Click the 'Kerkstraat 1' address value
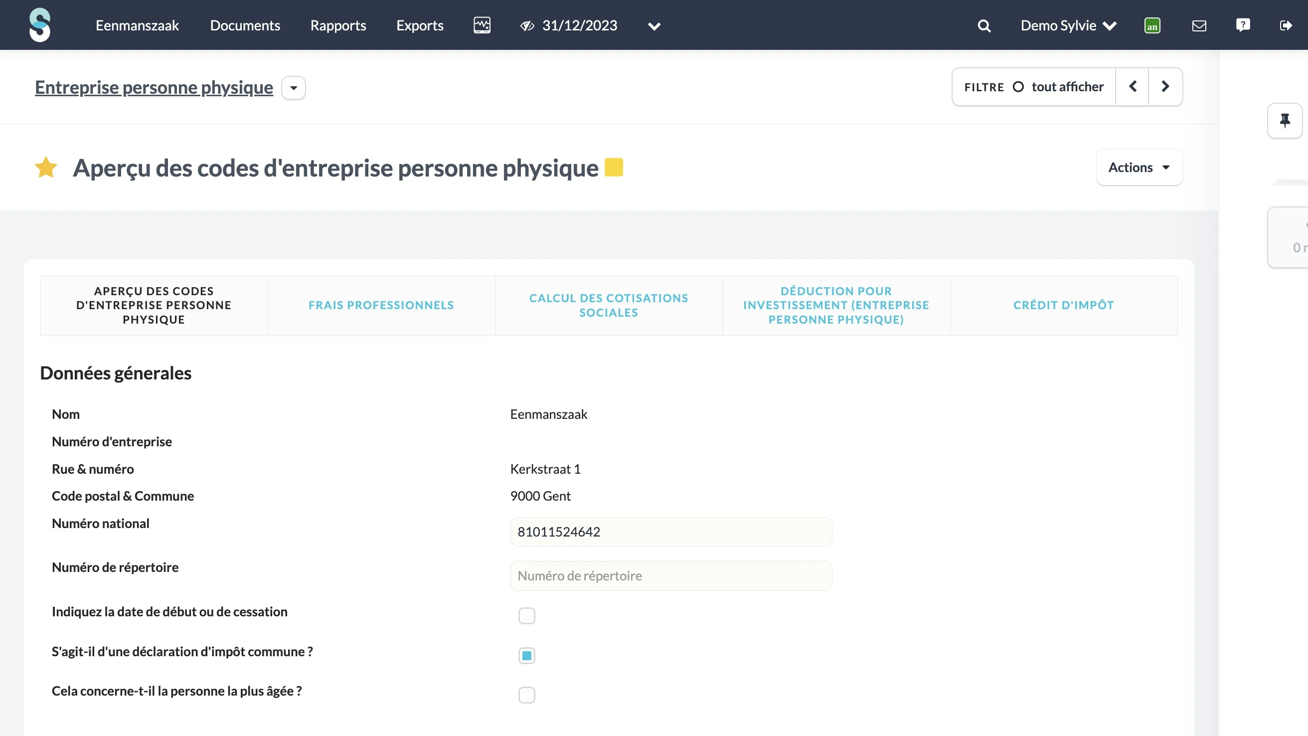Image resolution: width=1308 pixels, height=736 pixels. pyautogui.click(x=545, y=469)
